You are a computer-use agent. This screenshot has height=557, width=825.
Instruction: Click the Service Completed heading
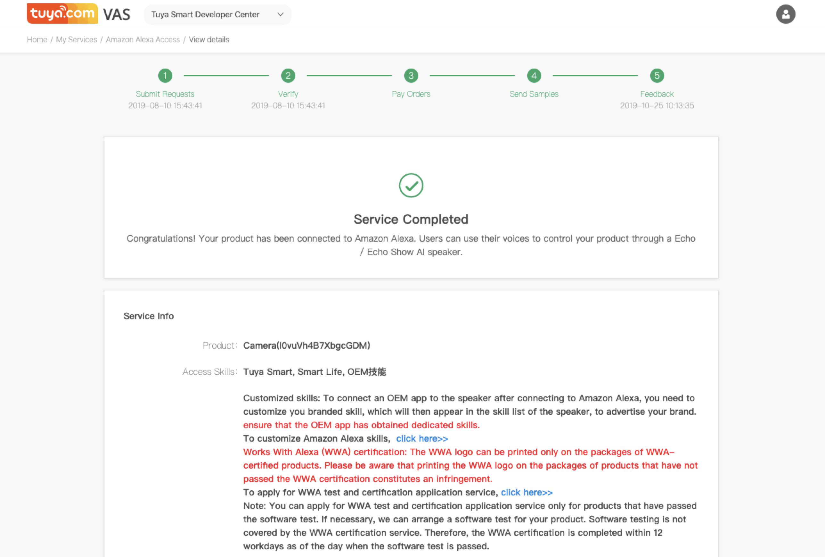click(411, 219)
